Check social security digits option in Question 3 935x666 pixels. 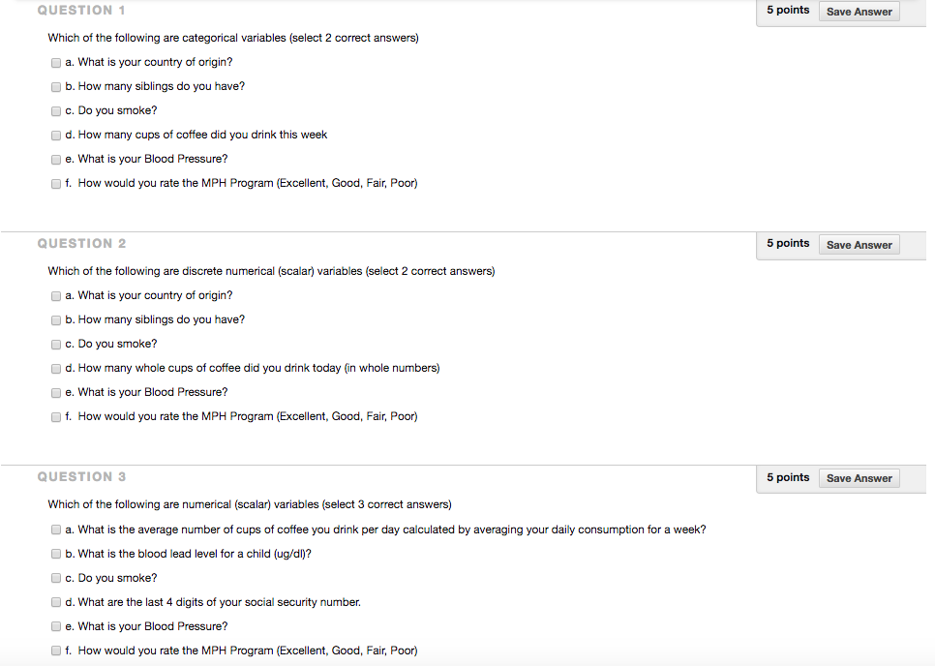[55, 601]
